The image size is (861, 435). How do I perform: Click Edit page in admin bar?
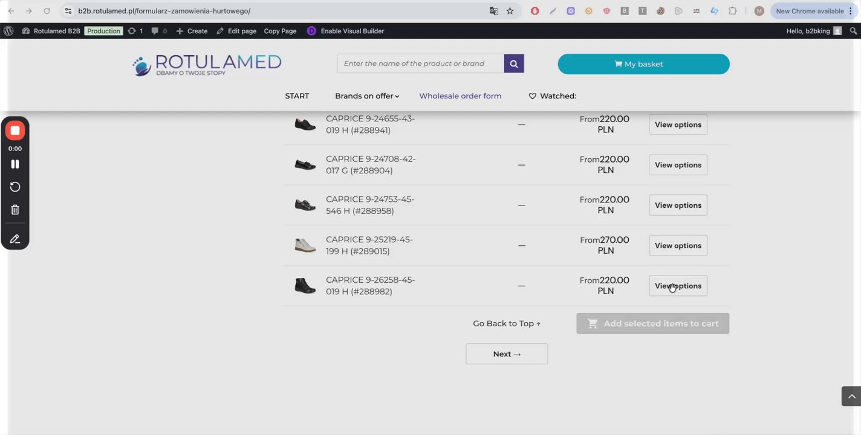pos(236,31)
